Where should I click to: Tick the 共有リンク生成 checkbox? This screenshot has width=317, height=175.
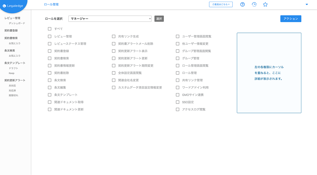(x=114, y=37)
